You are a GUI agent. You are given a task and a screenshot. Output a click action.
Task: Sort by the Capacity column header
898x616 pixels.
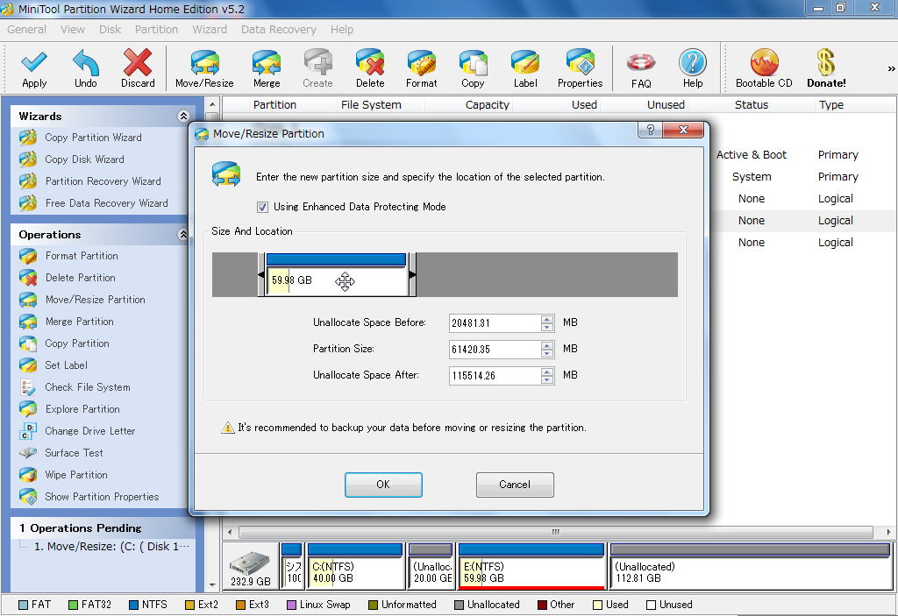point(488,105)
